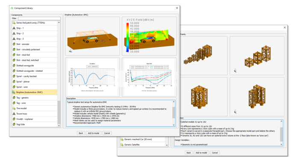This screenshot has height=157, width=291.
Task: Click the Slot - annular component icon
Action: point(14,44)
